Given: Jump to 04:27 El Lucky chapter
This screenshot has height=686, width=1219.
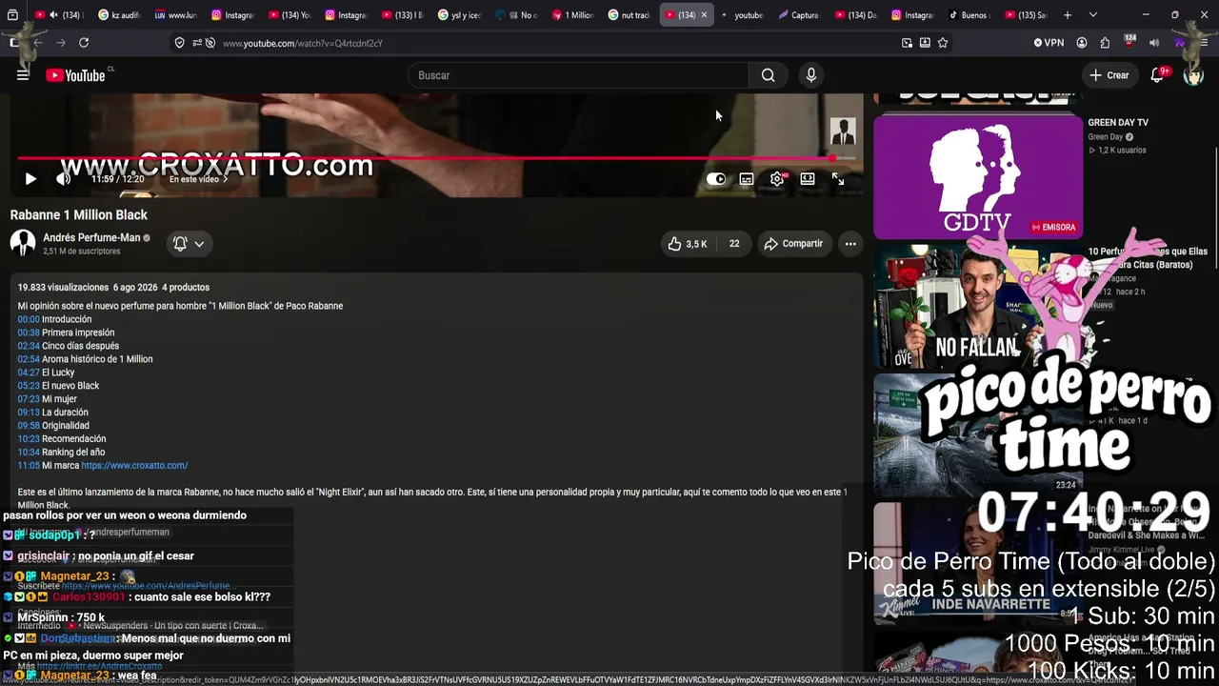Looking at the screenshot, I should tap(29, 373).
